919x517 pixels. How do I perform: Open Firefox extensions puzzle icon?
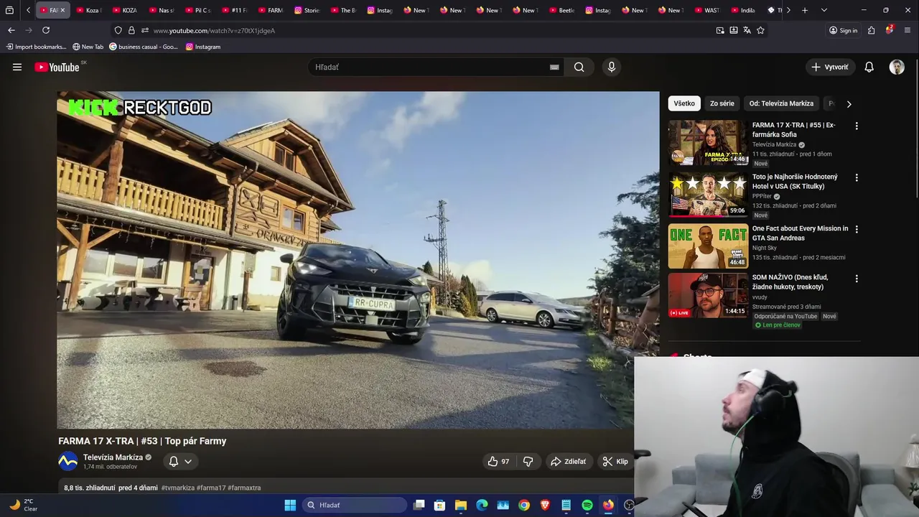(x=871, y=30)
